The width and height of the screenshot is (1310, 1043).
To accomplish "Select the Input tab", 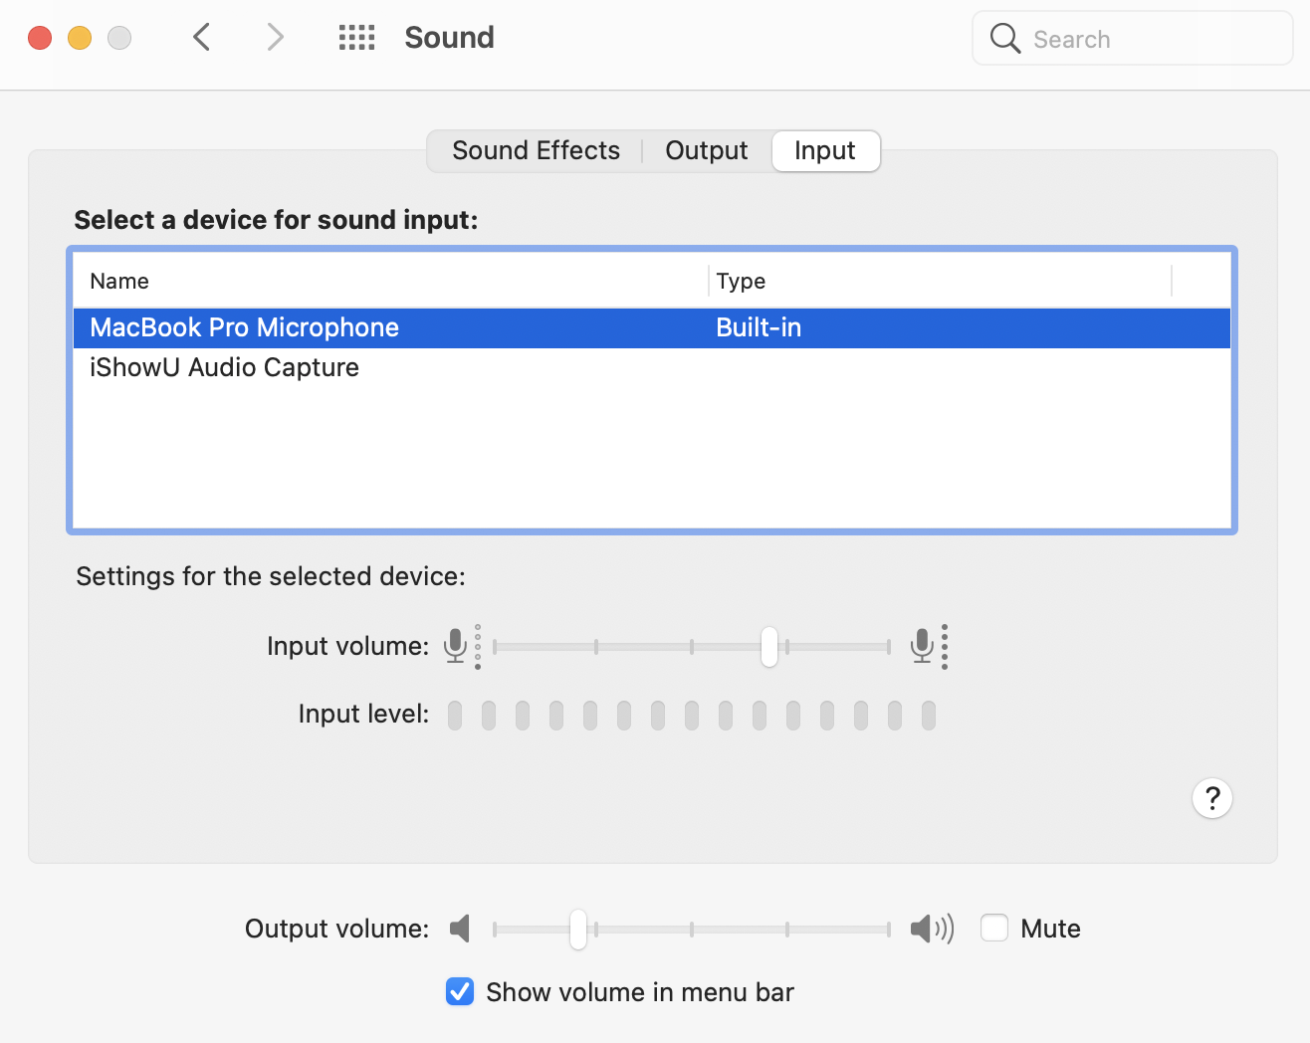I will point(825,151).
